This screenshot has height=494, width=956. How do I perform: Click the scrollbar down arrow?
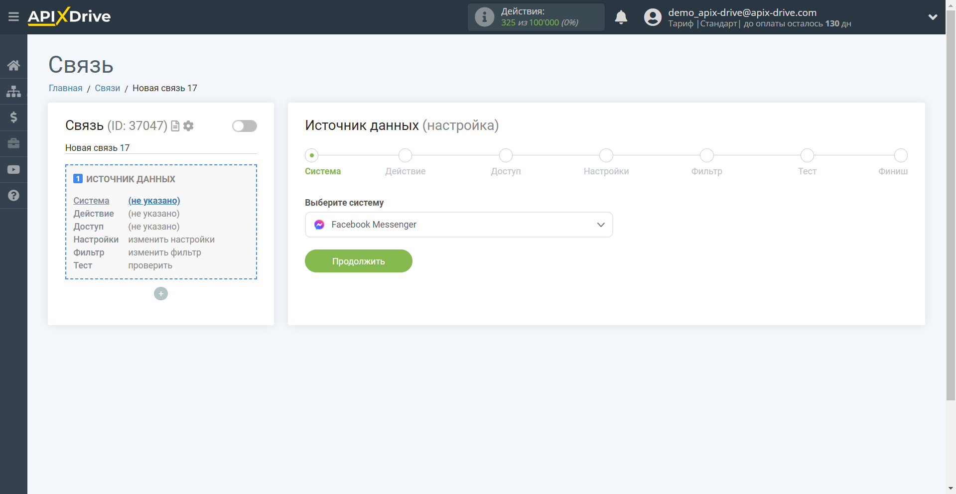tap(951, 489)
